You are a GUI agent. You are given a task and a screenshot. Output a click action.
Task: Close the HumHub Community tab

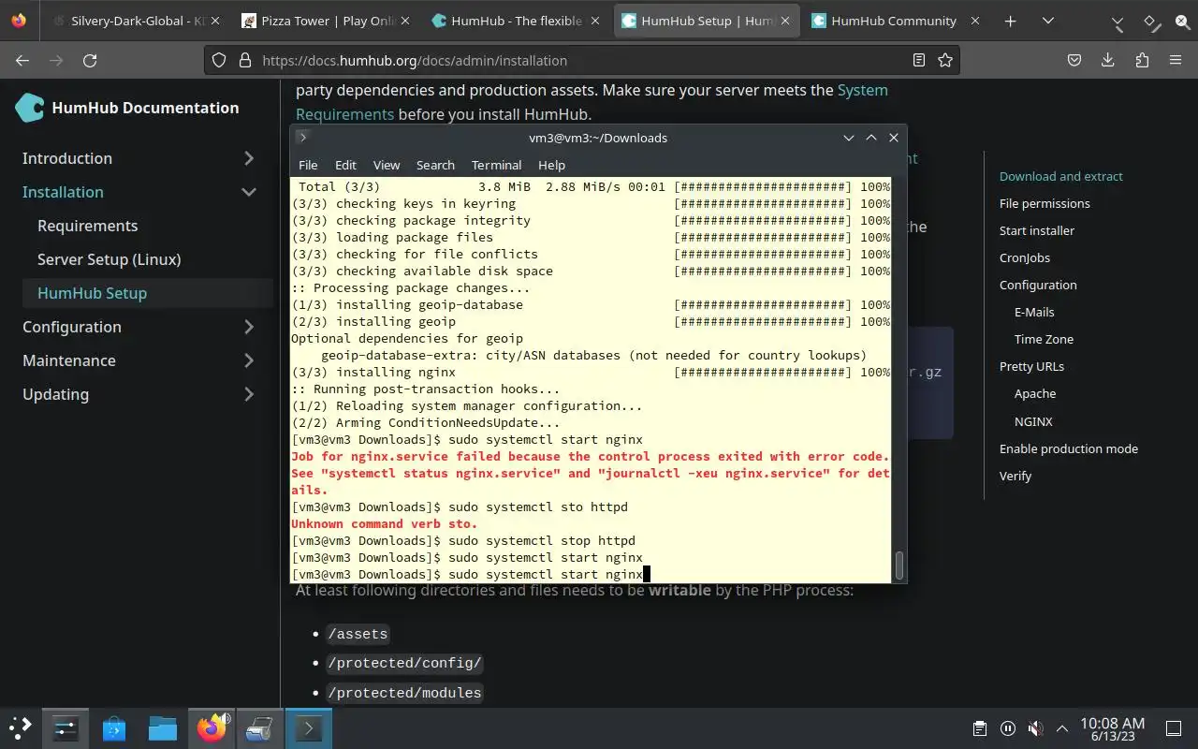pos(974,21)
